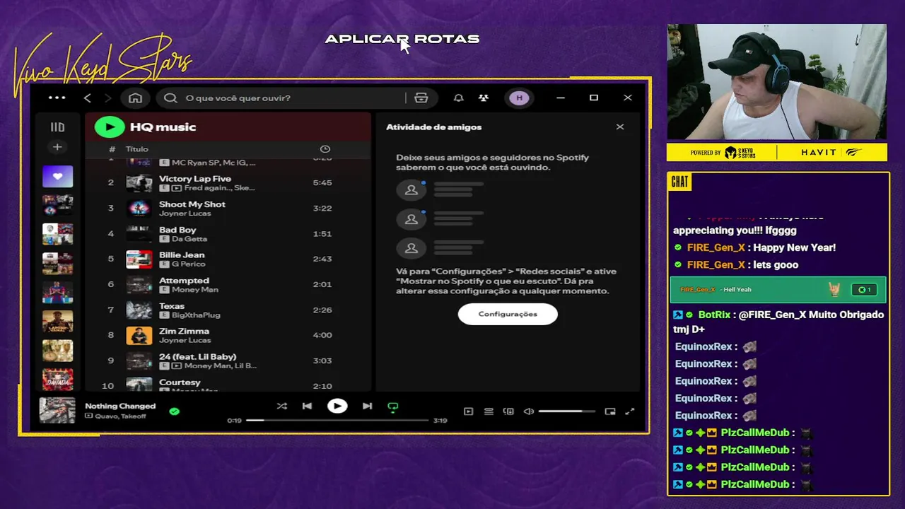Enter full screen player mode
The width and height of the screenshot is (905, 509).
click(630, 411)
